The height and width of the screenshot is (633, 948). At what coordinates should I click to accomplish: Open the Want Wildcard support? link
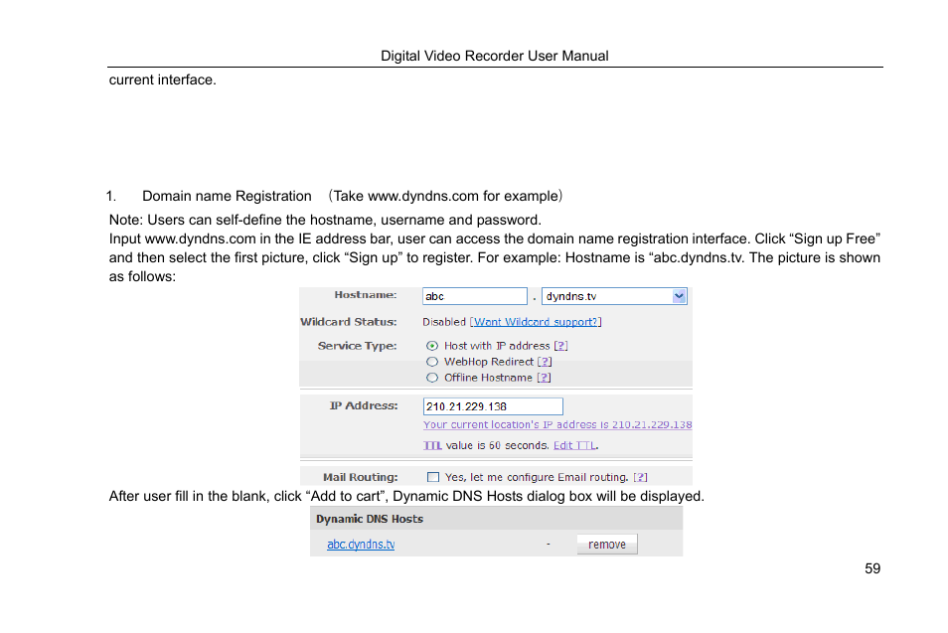click(x=536, y=322)
